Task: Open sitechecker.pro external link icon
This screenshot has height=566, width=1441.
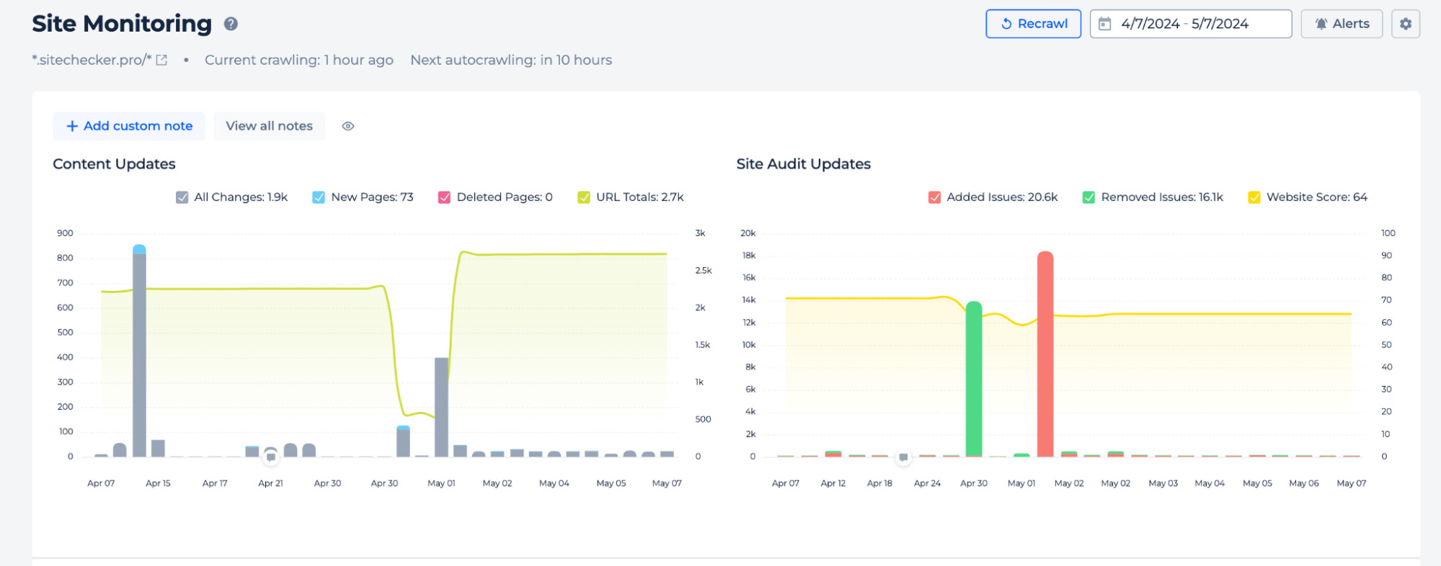Action: [161, 60]
